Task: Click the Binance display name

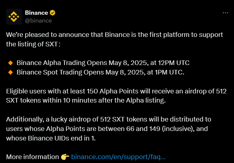Action: point(36,13)
